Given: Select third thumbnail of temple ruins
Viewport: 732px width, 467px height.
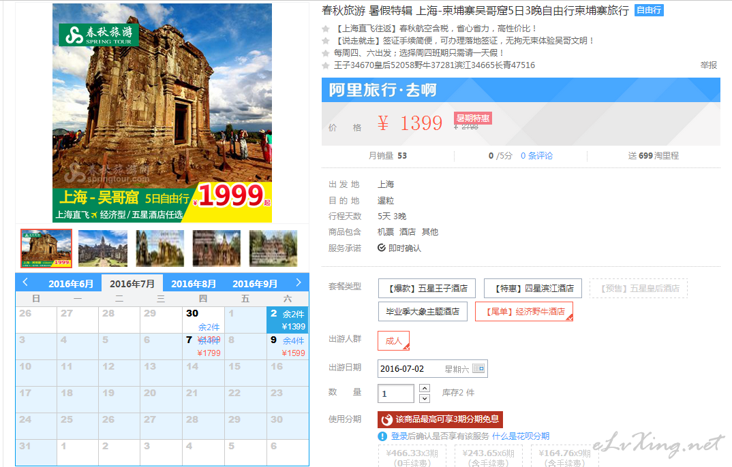Looking at the screenshot, I should (159, 248).
